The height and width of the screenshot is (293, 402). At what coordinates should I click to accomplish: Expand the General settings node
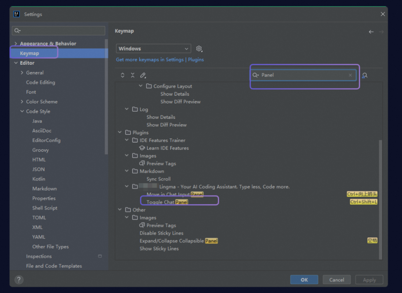tap(22, 73)
